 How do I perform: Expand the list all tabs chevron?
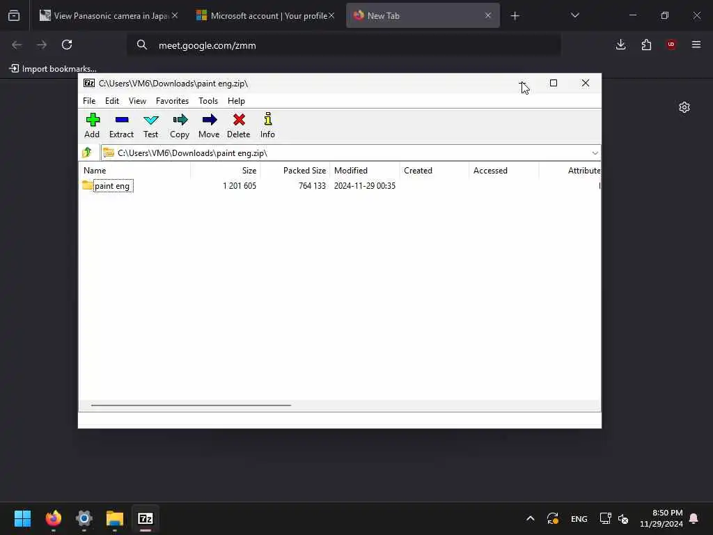(x=574, y=15)
